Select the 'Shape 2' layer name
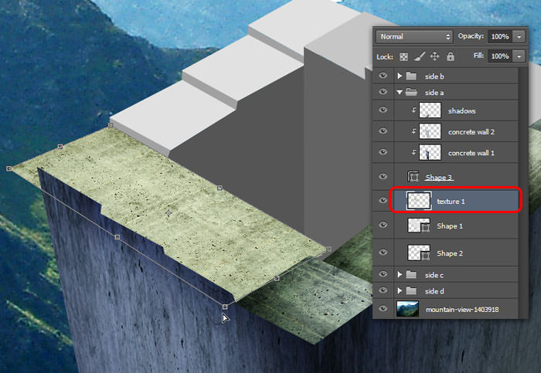The height and width of the screenshot is (373, 541). pos(450,253)
